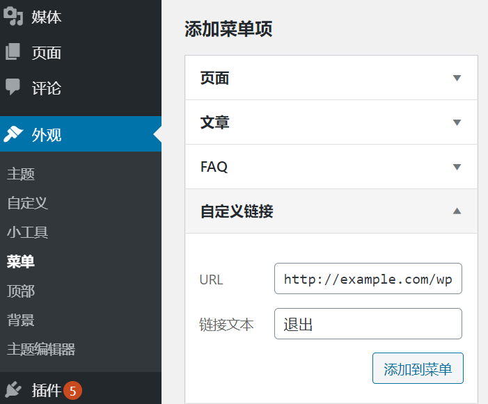Collapse the 自定义链接 section arrow
This screenshot has height=404, width=488.
point(457,211)
